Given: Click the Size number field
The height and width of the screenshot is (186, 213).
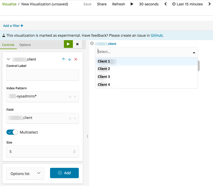Looking at the screenshot, I should [x=43, y=151].
